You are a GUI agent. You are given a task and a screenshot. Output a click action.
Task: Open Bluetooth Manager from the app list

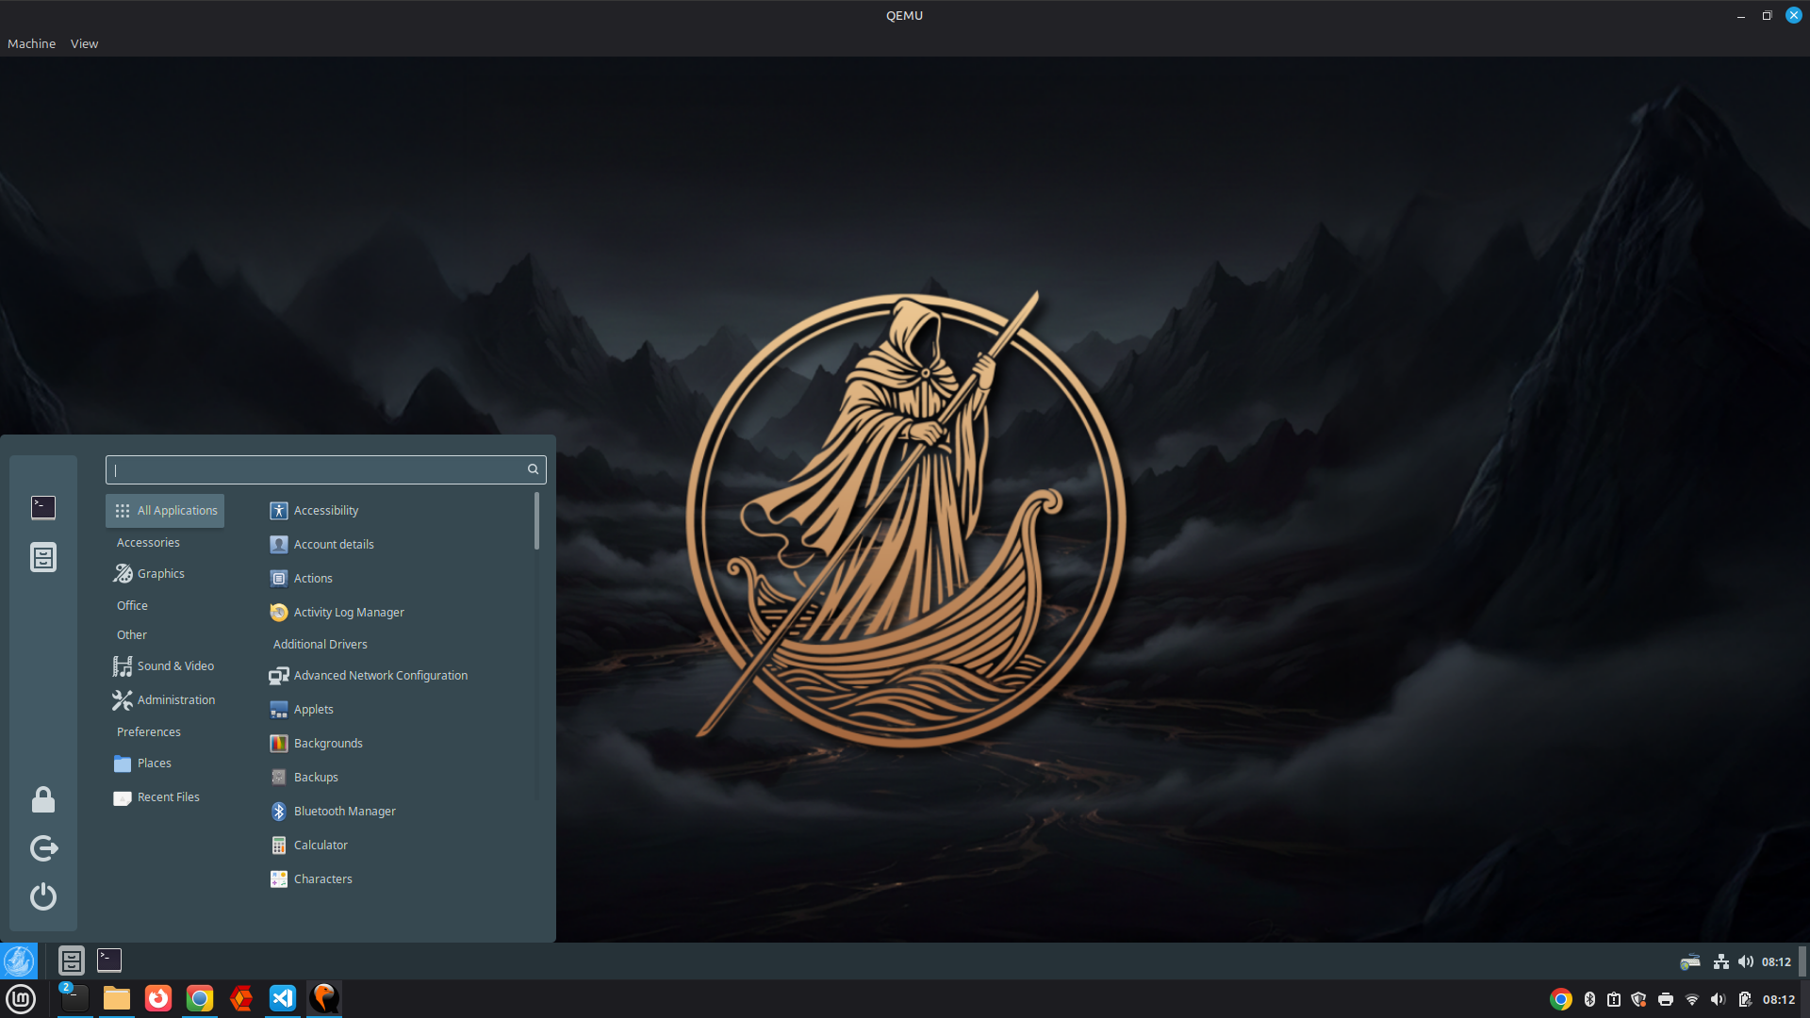click(x=344, y=811)
